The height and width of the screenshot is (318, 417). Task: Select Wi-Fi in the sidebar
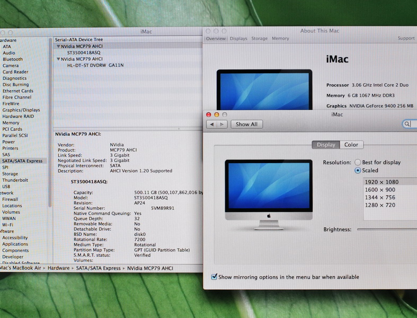pyautogui.click(x=7, y=225)
